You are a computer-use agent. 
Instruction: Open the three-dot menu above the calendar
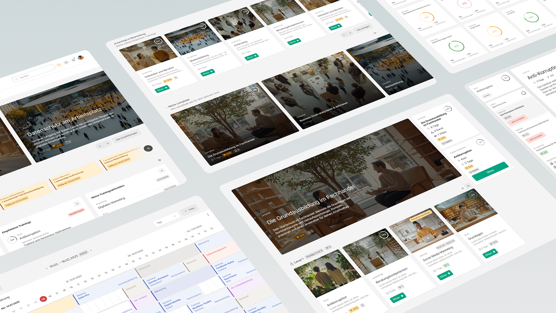tap(208, 214)
